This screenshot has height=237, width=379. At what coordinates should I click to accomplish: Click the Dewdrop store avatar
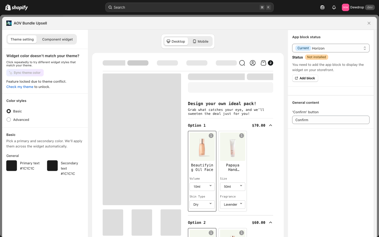346,7
